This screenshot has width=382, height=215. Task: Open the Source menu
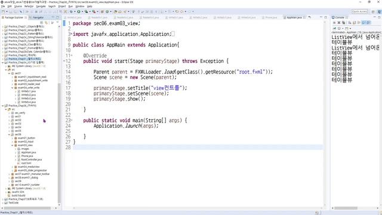(18, 7)
